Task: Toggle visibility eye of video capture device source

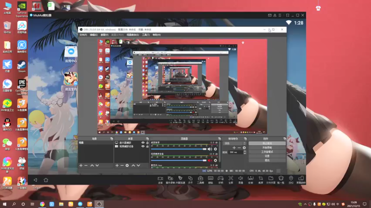Action: (143, 146)
